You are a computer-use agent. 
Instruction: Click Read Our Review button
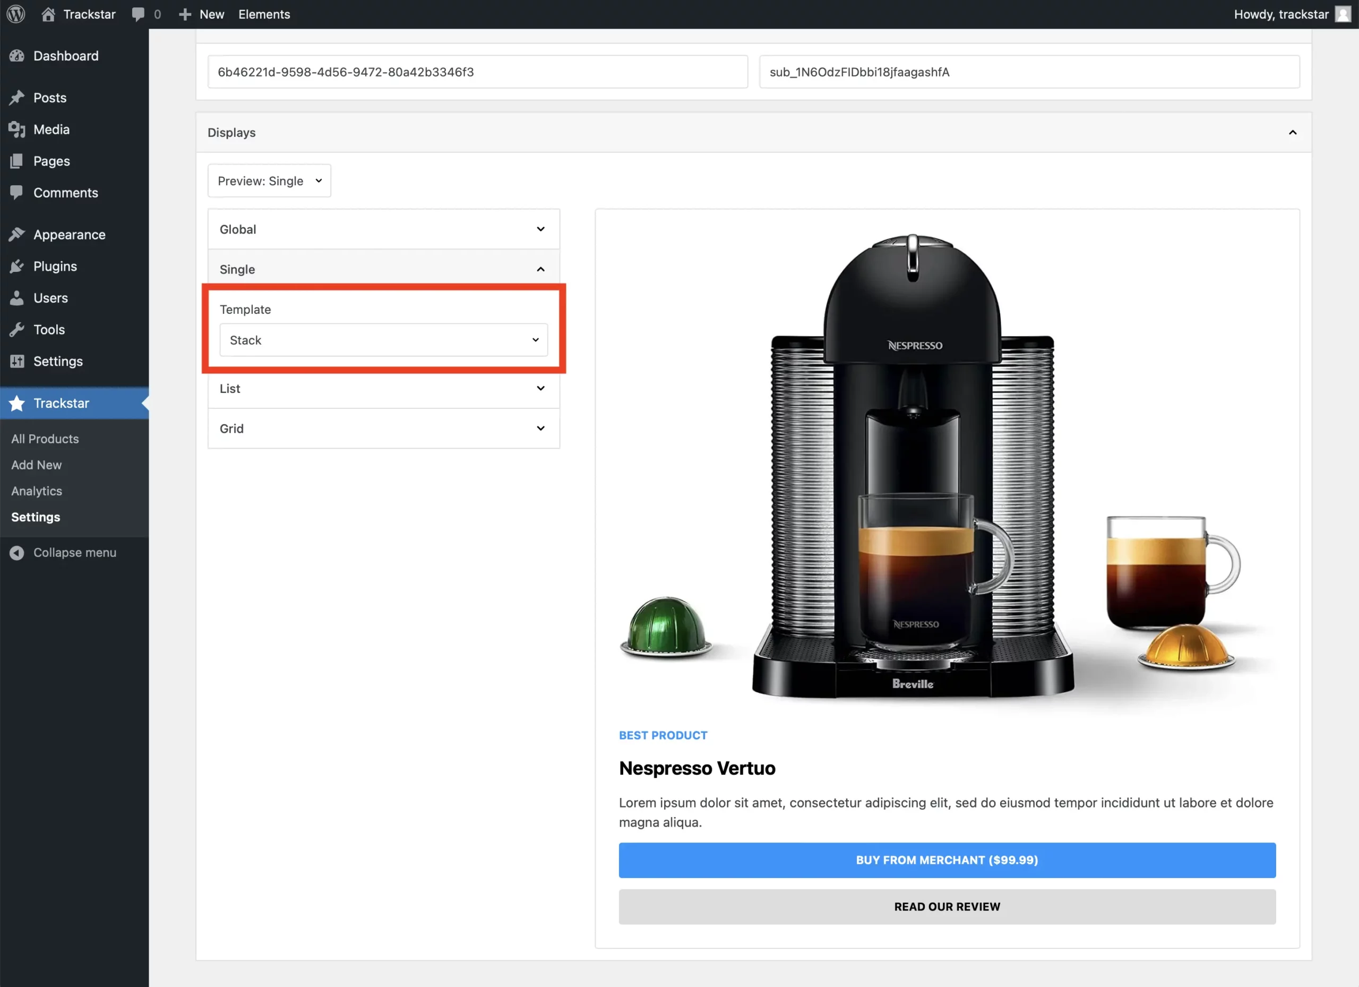(947, 907)
